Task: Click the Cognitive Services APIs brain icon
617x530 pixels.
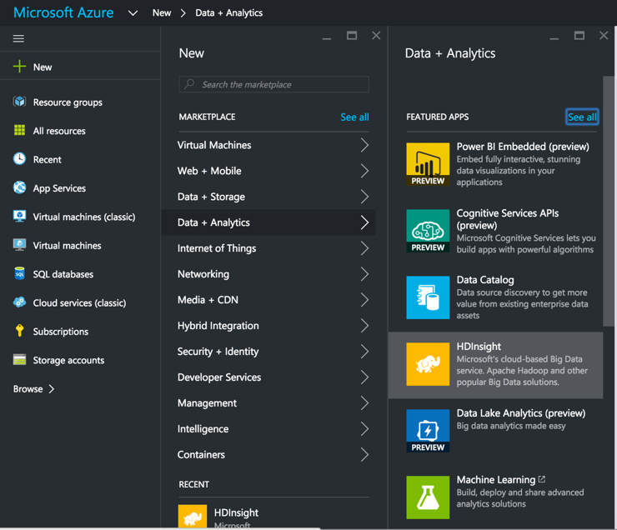Action: (428, 231)
